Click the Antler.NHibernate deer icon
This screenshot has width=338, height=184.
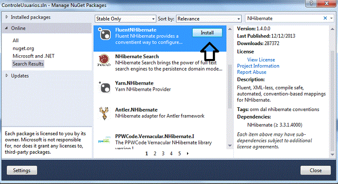[104, 113]
